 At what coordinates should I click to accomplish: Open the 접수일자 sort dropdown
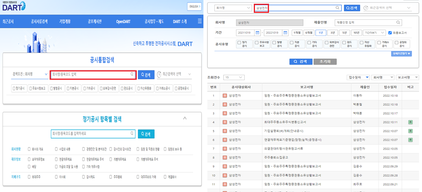(x=358, y=77)
